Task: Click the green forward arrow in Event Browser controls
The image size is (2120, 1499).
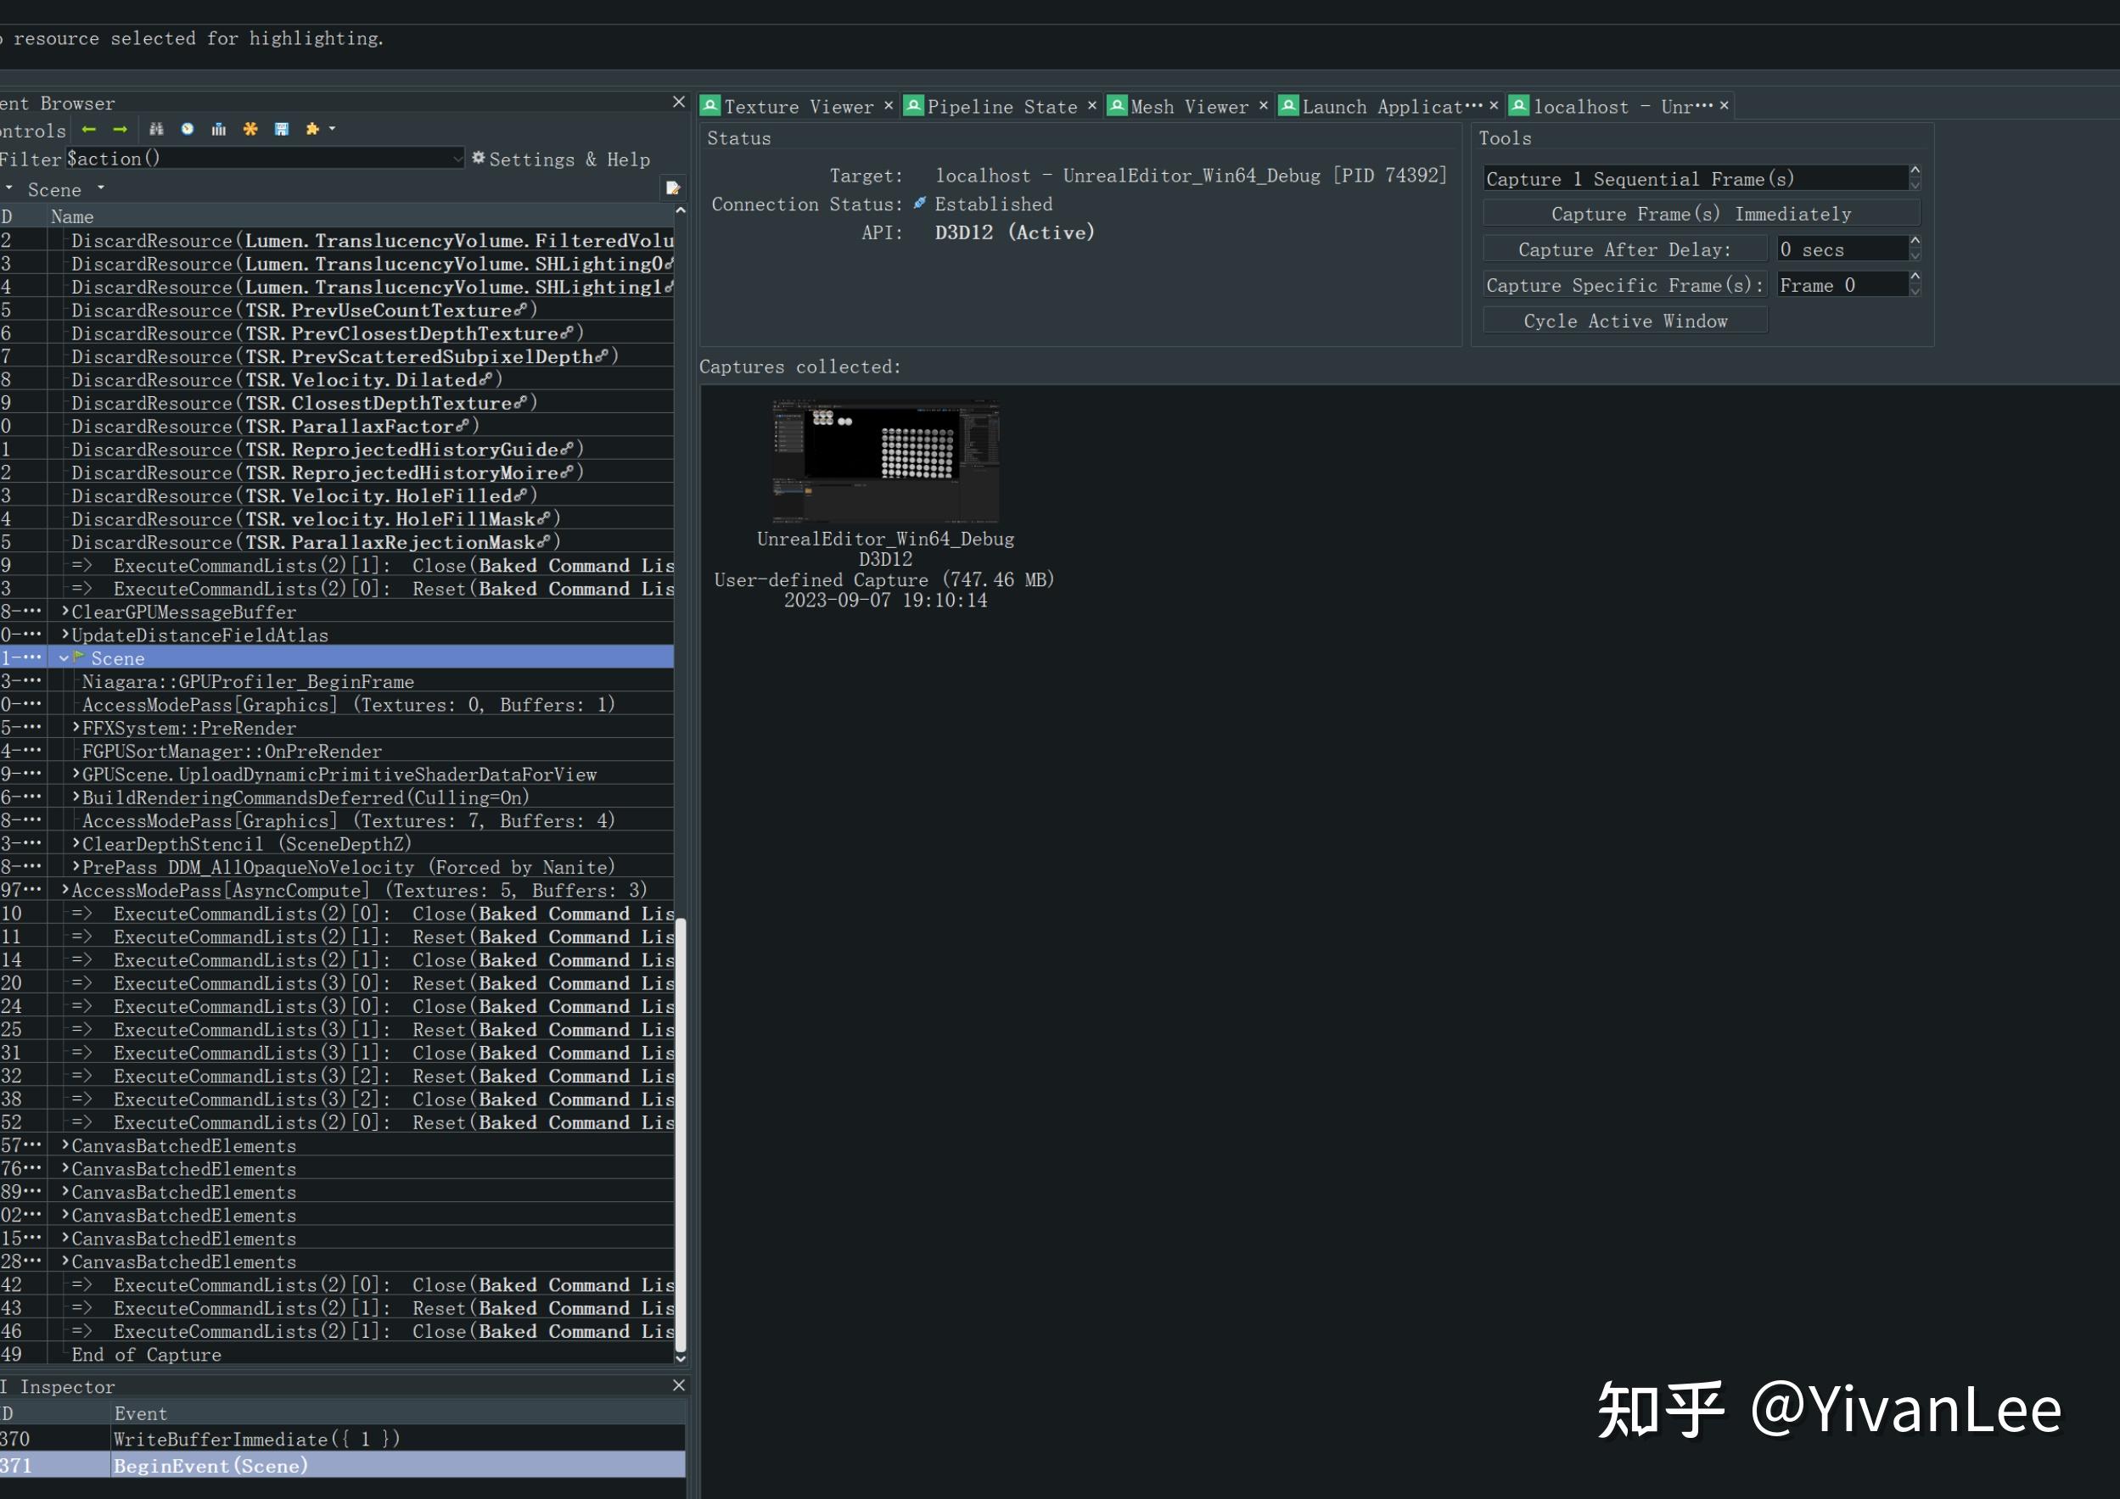Action: 119,130
